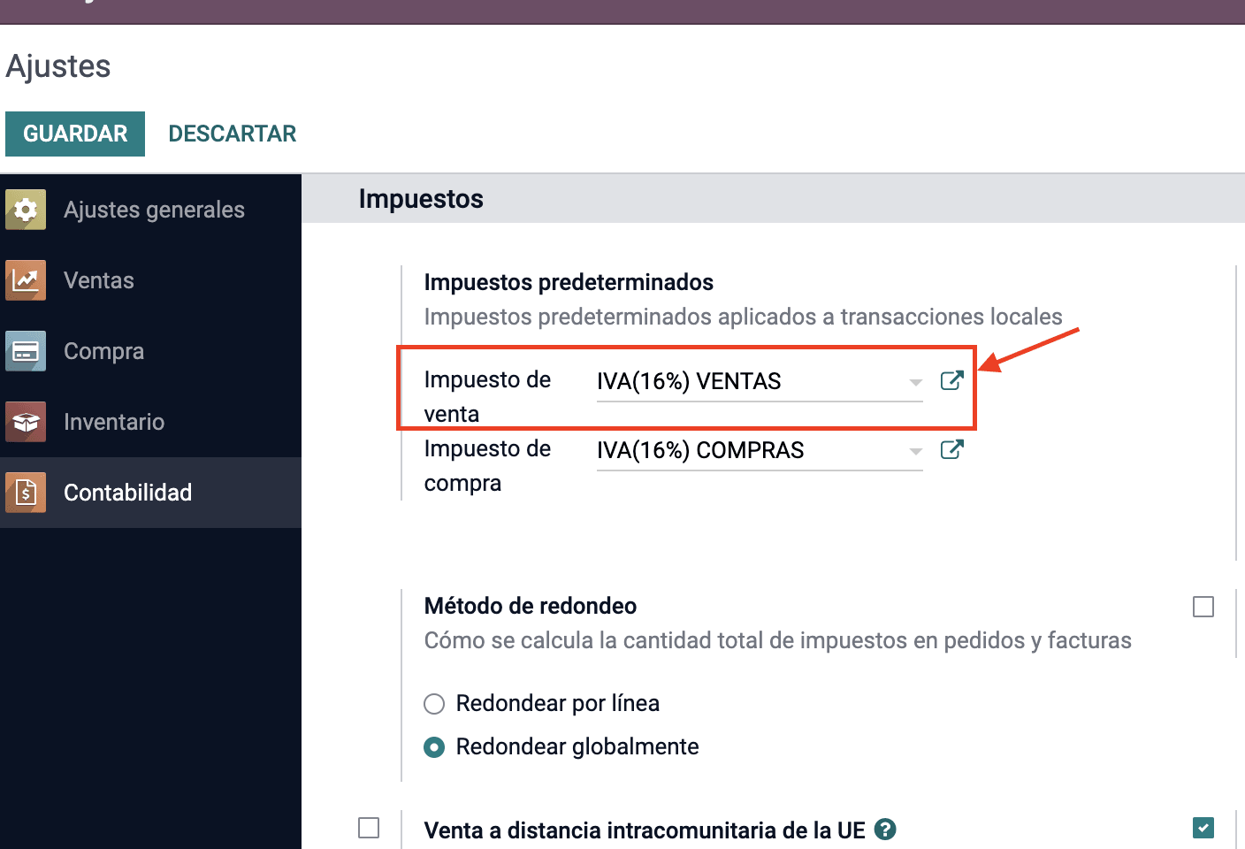Click the Contabilidad invoice icon

click(26, 493)
